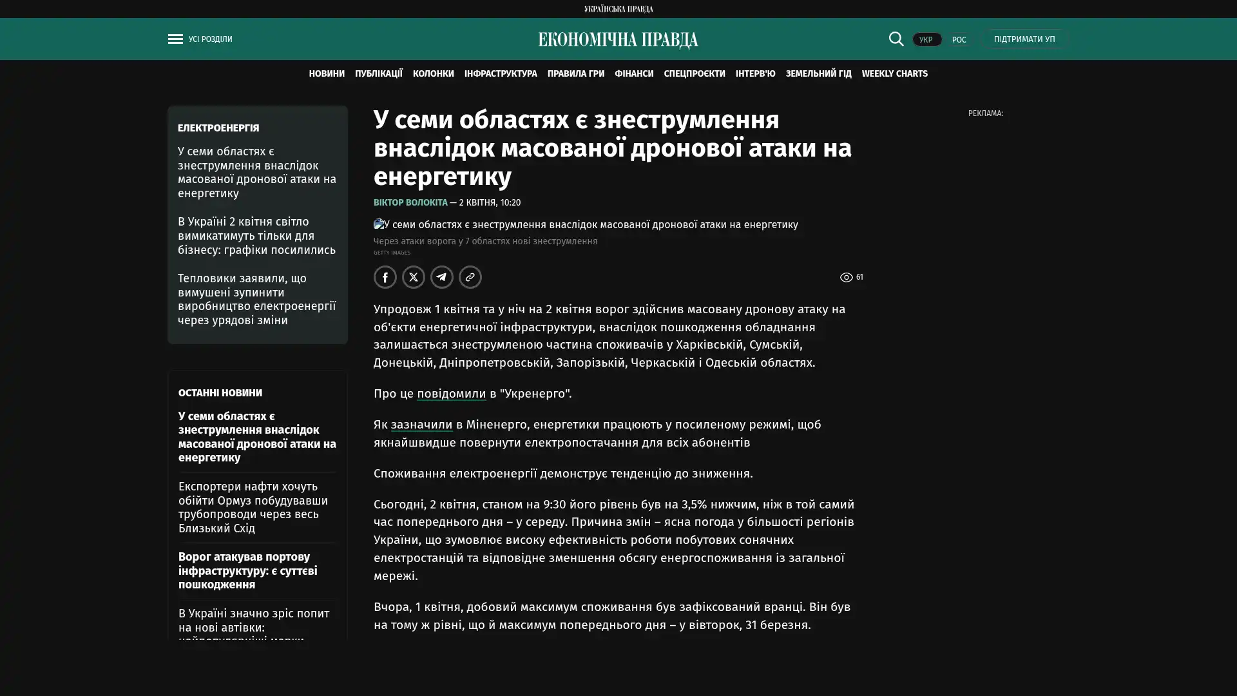This screenshot has width=1237, height=696.
Task: Go to WEEKLY CHARTS section
Action: pyautogui.click(x=894, y=73)
